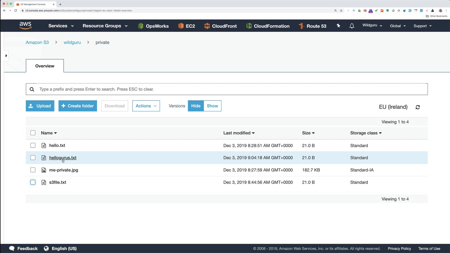Switch to S3 Management Console browser tab

click(x=35, y=4)
